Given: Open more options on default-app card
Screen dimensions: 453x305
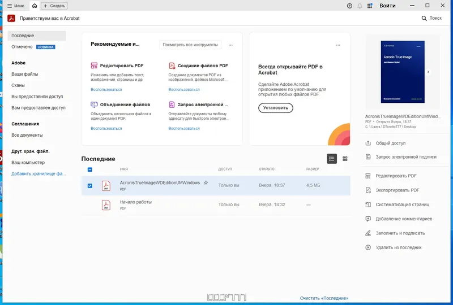Looking at the screenshot, I should [338, 45].
